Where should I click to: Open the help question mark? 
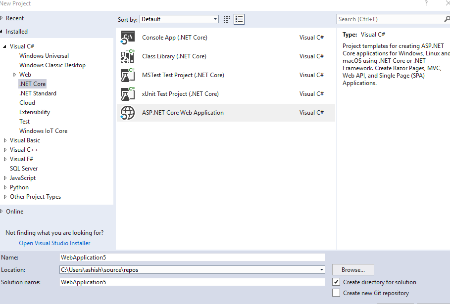click(426, 3)
